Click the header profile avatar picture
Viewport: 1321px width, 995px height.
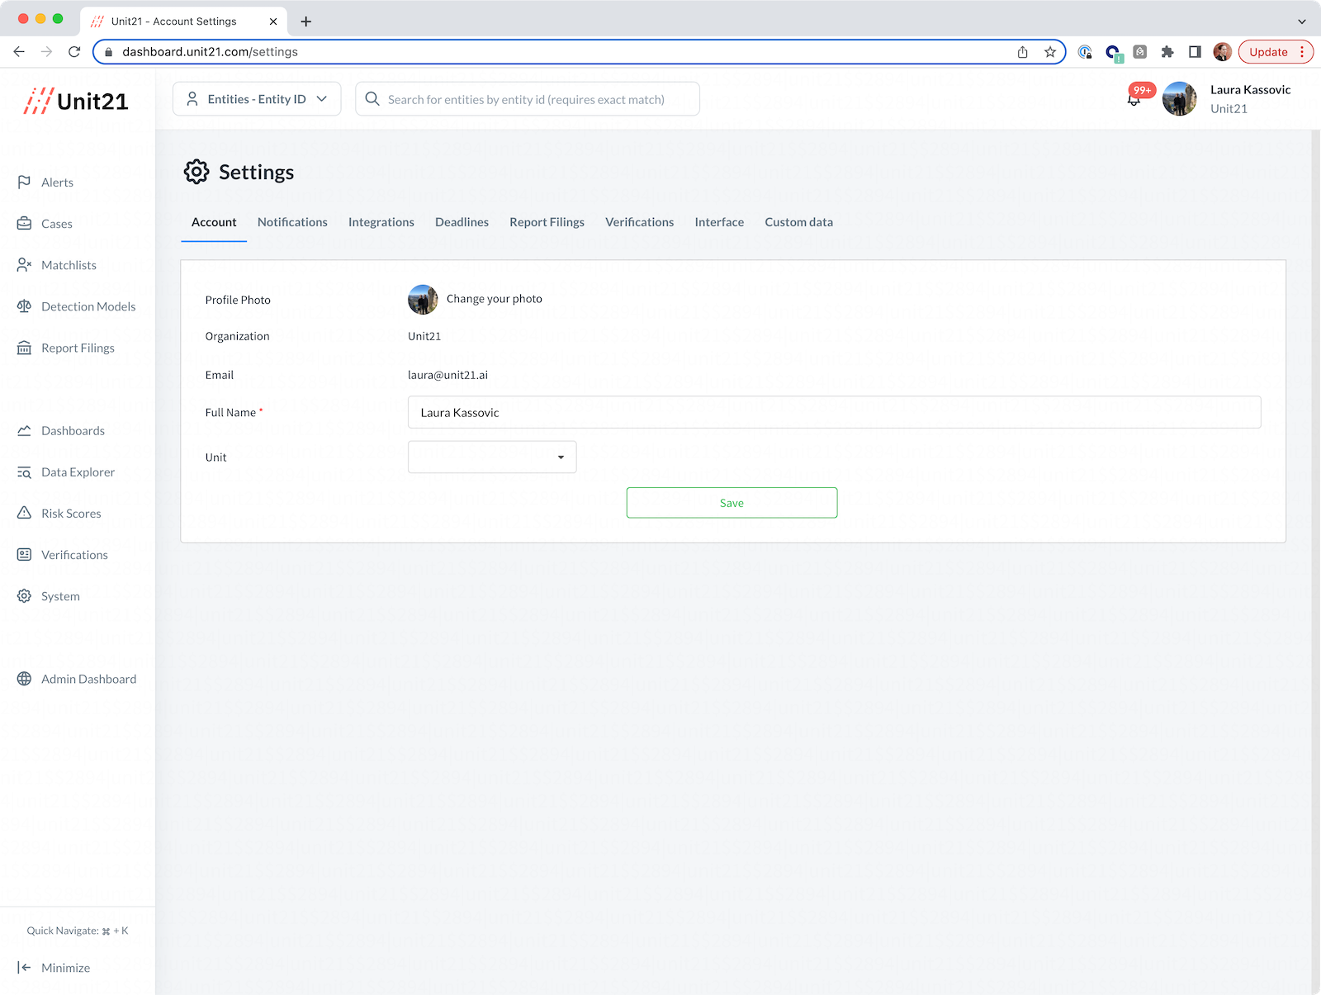coord(1180,99)
